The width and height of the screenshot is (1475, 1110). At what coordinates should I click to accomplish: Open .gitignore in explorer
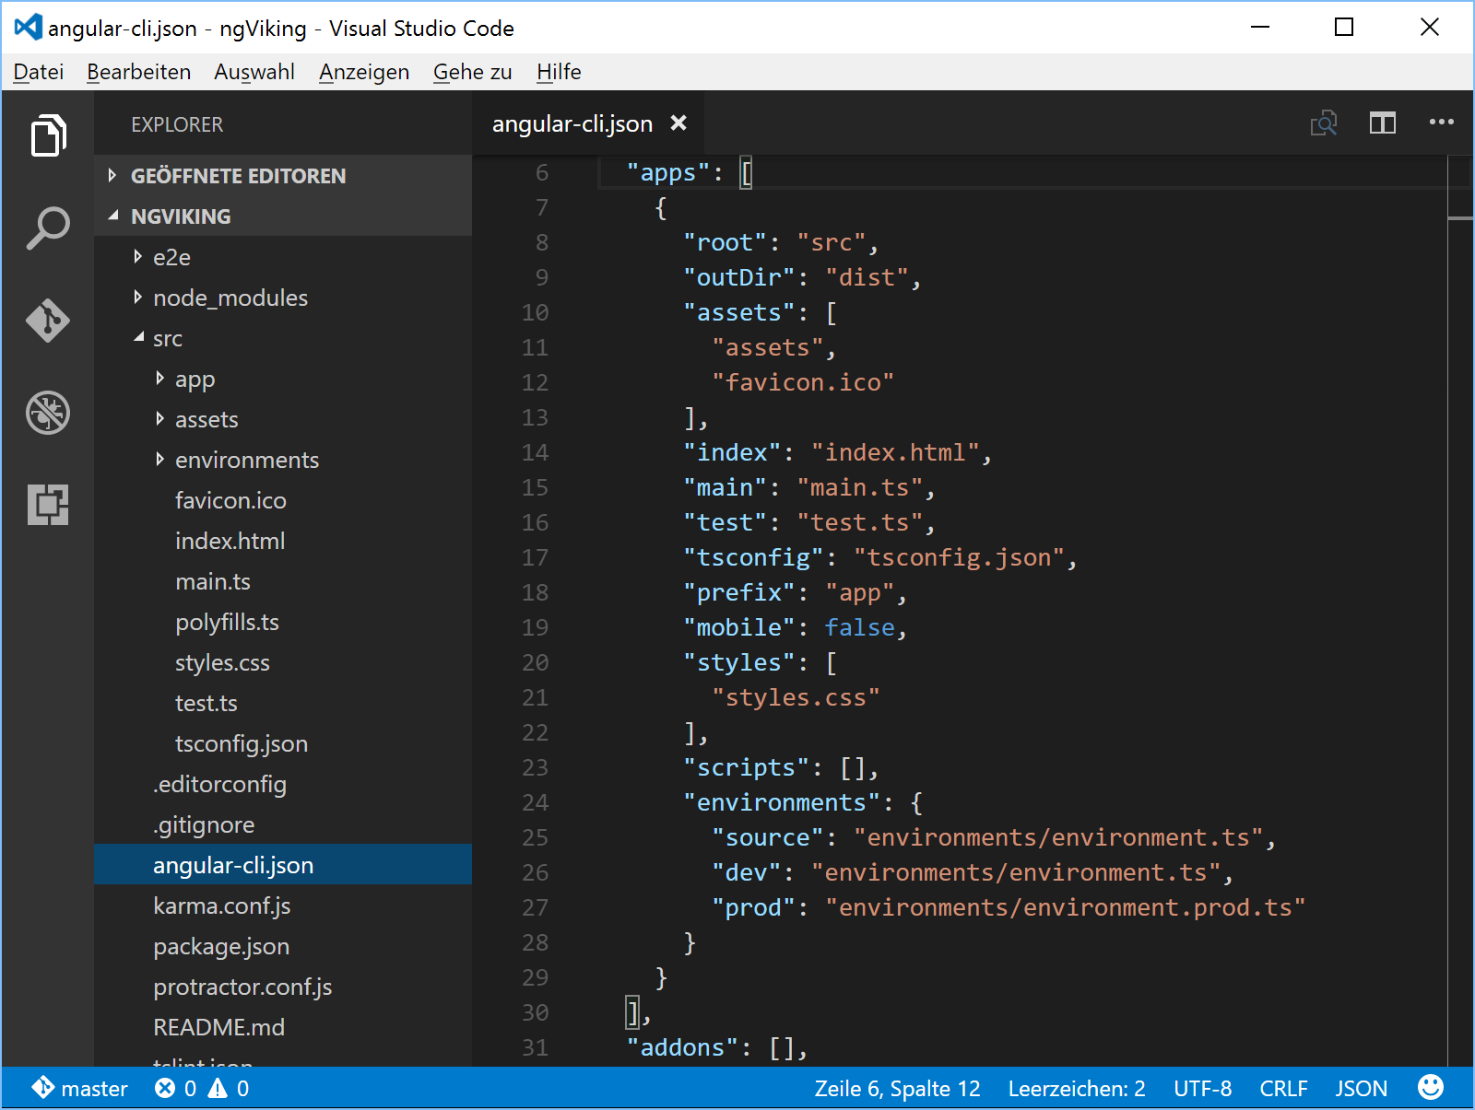click(283, 824)
